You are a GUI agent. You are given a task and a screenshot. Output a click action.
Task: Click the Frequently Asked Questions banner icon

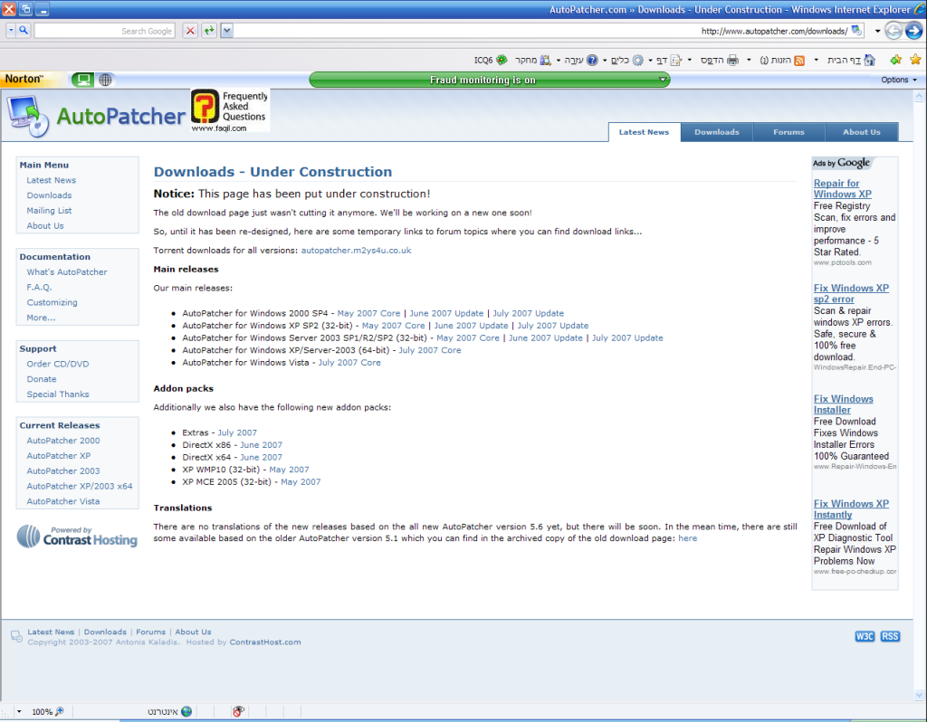[229, 110]
